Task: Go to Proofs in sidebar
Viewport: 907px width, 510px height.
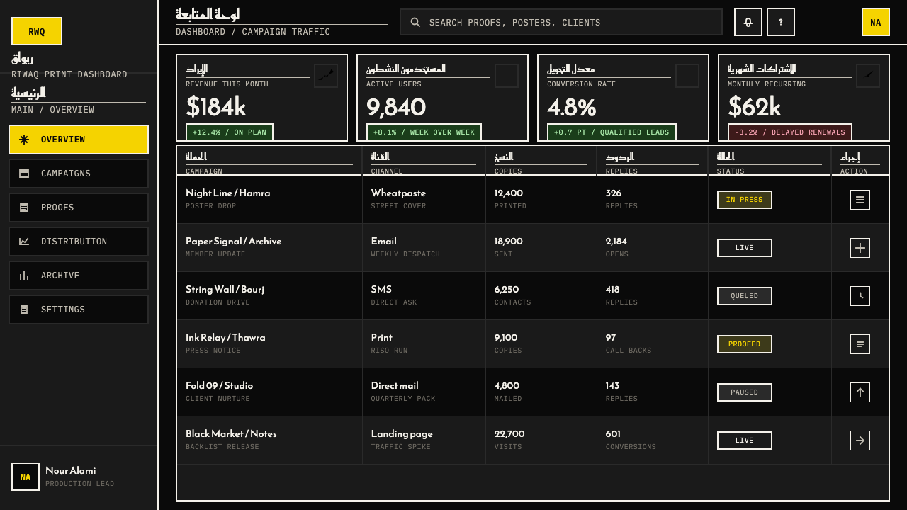Action: tap(79, 208)
